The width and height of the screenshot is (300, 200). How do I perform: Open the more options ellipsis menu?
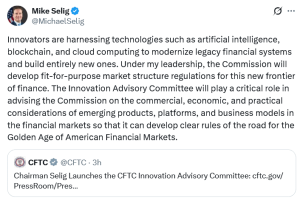click(x=288, y=10)
